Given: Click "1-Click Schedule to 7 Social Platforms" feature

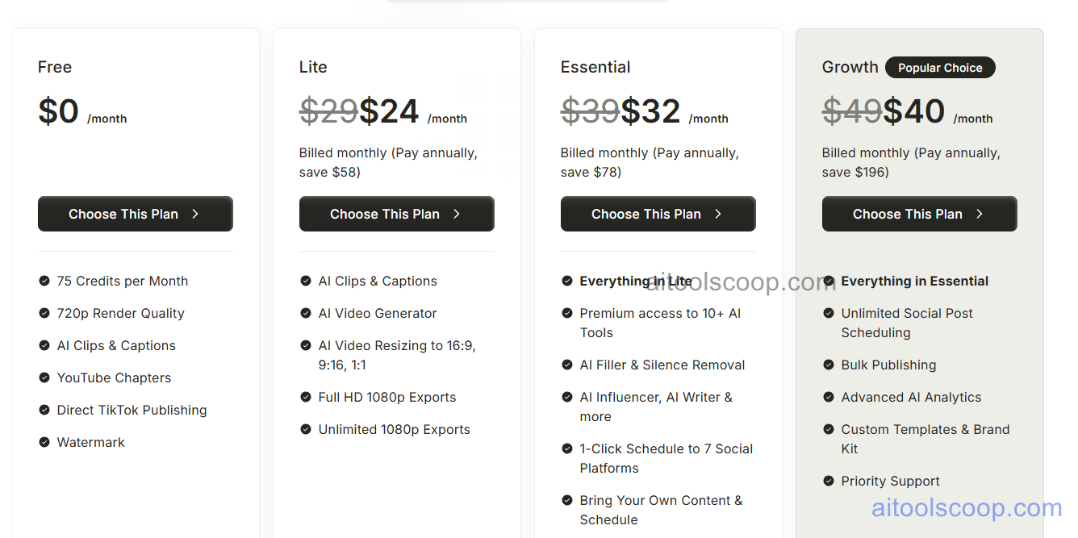Looking at the screenshot, I should tap(666, 458).
